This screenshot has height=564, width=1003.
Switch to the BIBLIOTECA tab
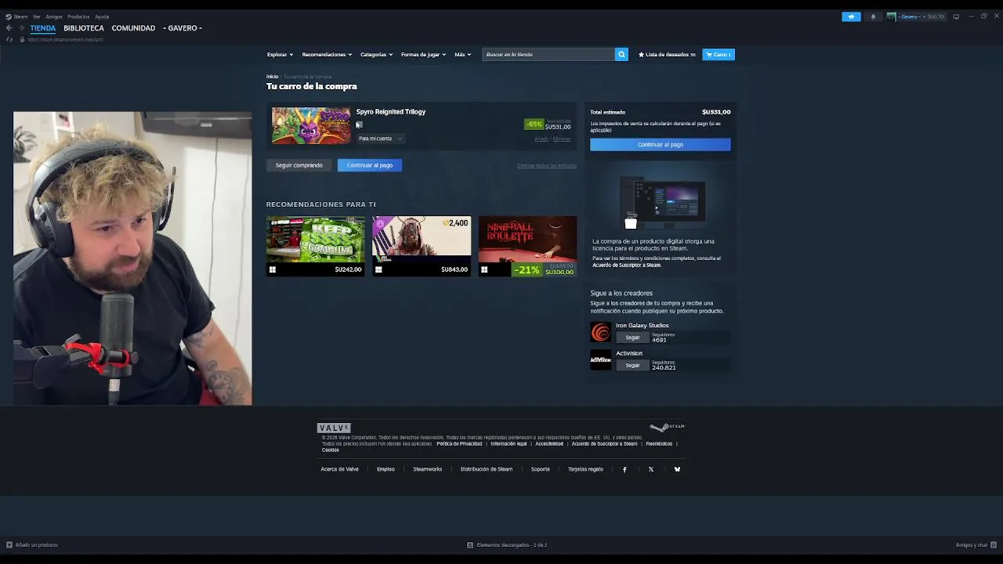click(84, 28)
